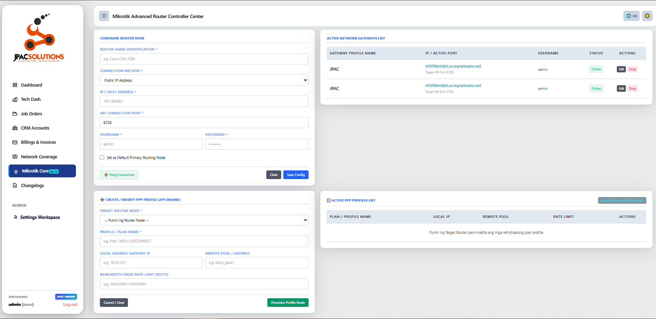The height and width of the screenshot is (319, 656).
Task: Click the 'Status' column header
Action: pos(596,53)
